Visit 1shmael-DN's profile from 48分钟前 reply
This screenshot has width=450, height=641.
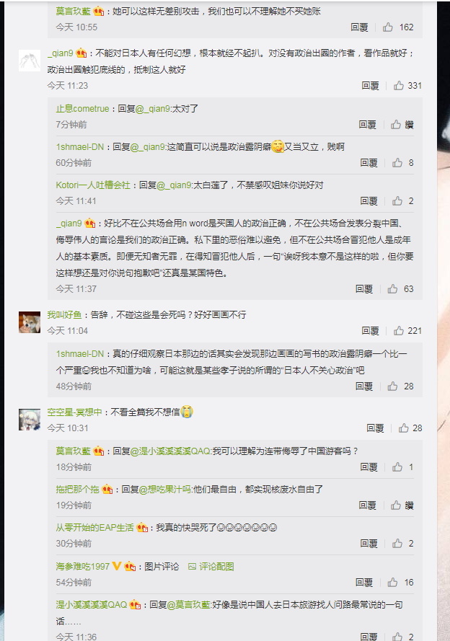click(x=80, y=354)
